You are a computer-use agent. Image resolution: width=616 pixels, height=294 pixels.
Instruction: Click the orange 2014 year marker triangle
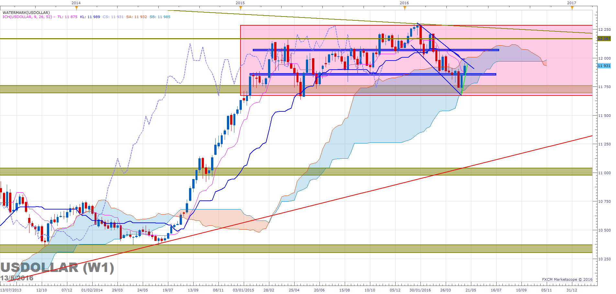(x=76, y=8)
